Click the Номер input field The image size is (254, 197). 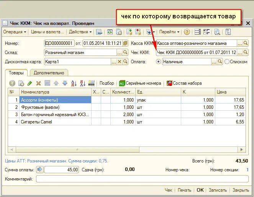59,43
